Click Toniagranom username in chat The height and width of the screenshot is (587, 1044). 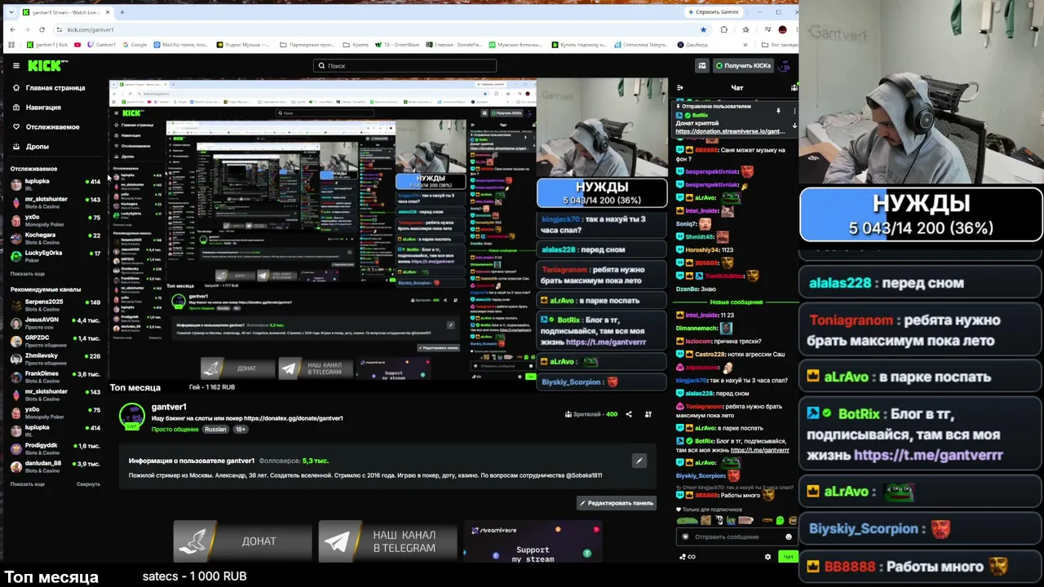point(705,406)
